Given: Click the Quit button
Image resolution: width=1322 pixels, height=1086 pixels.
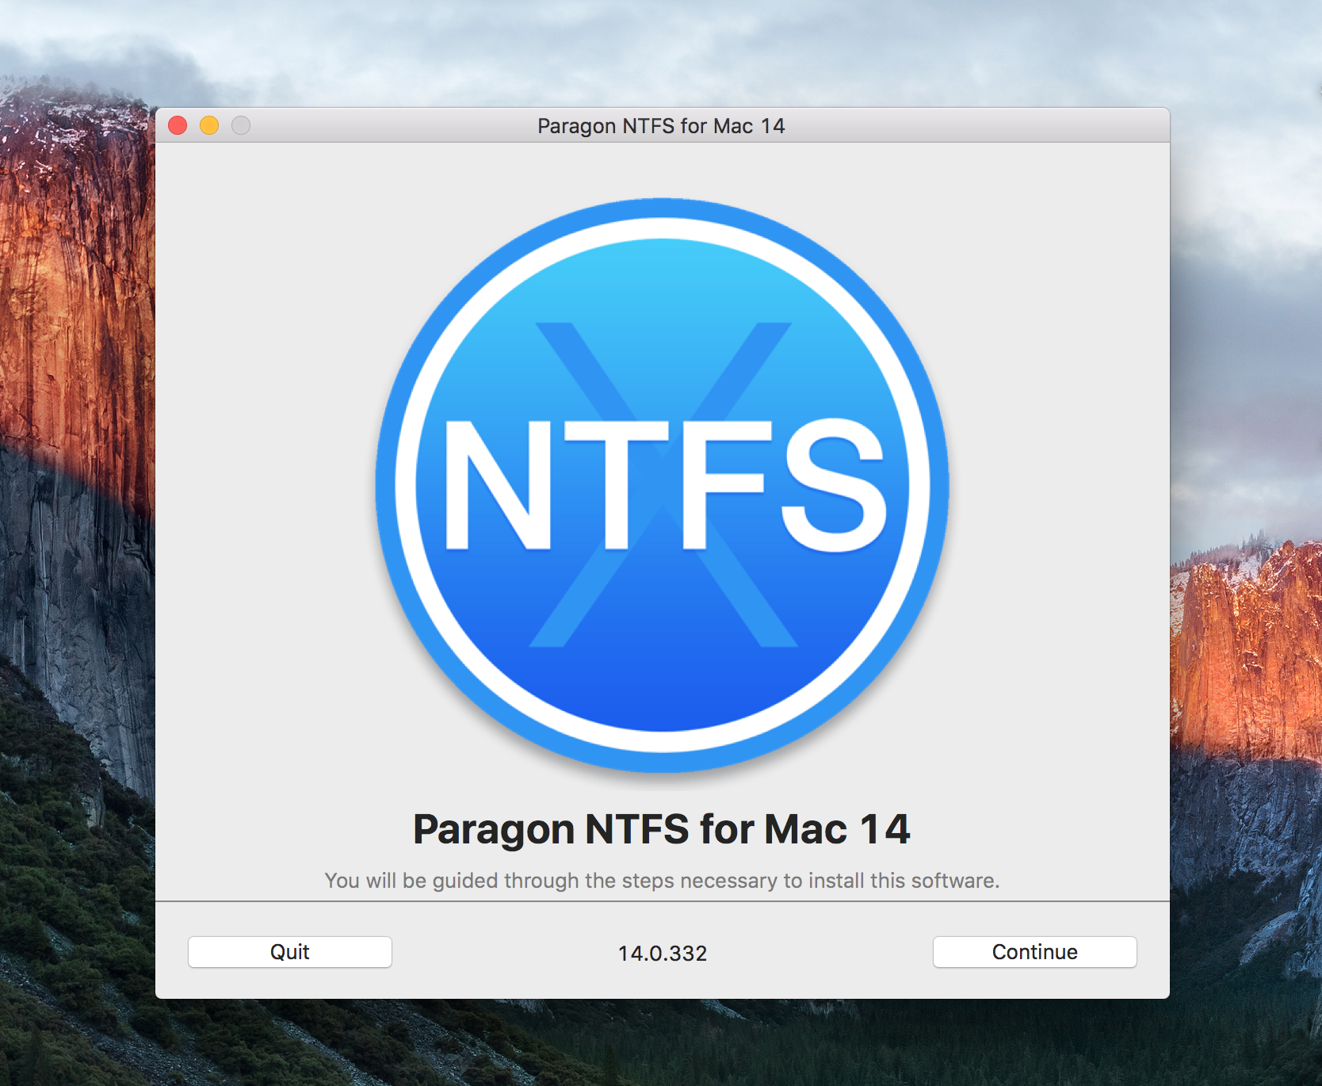Looking at the screenshot, I should [290, 952].
